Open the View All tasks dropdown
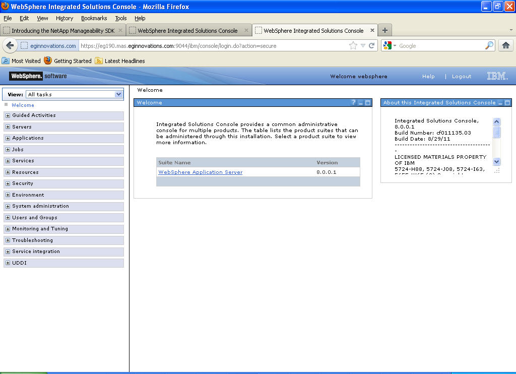Image resolution: width=516 pixels, height=374 pixels. 75,94
